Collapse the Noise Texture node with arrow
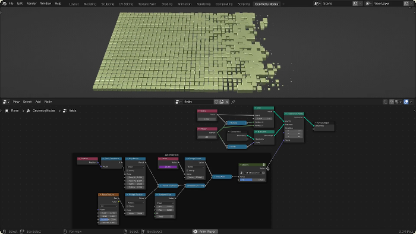 pyautogui.click(x=100, y=195)
